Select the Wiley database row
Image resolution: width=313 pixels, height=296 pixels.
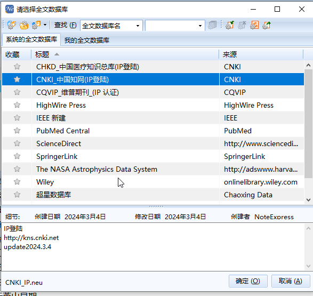(x=153, y=182)
